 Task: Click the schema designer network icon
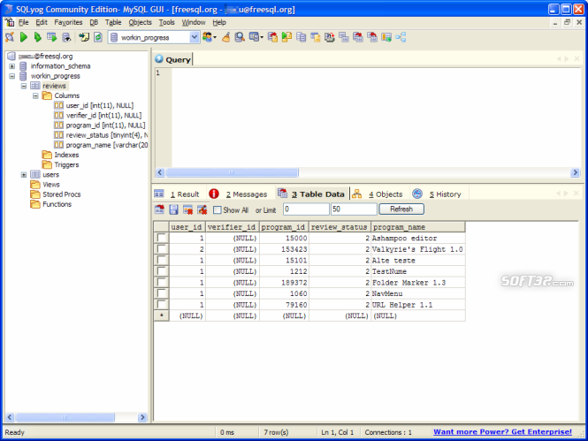coord(401,37)
